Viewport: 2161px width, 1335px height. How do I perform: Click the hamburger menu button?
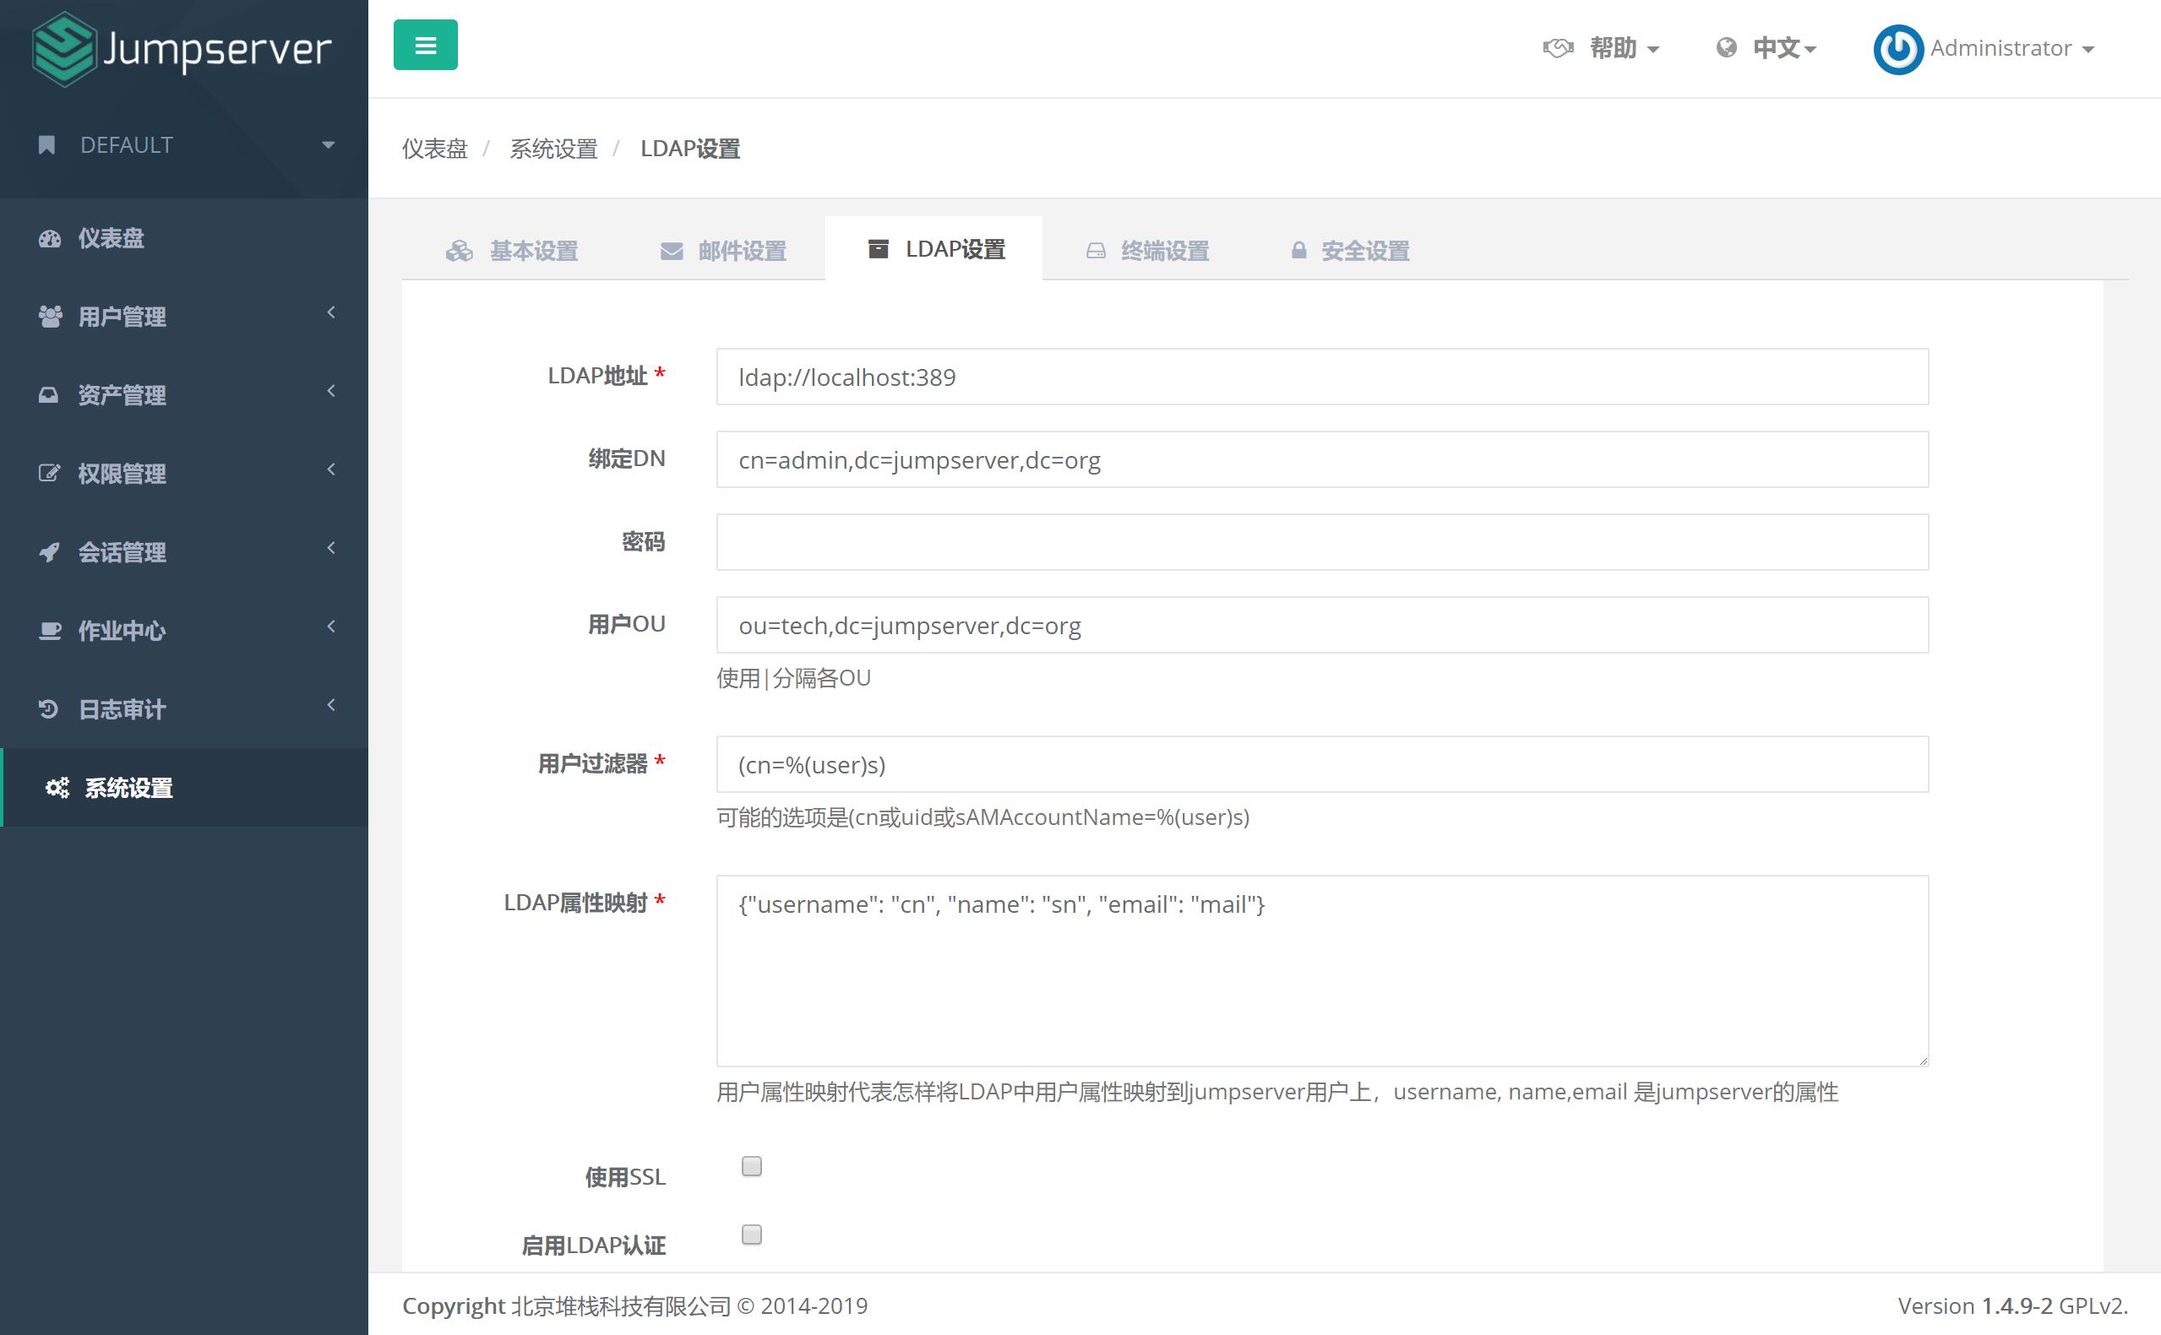[x=426, y=45]
